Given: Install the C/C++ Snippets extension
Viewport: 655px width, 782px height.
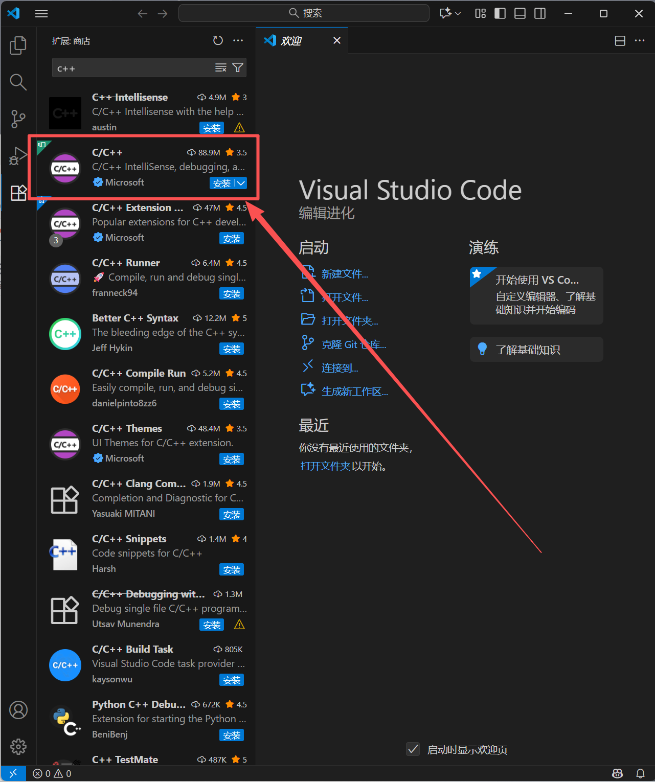Looking at the screenshot, I should pyautogui.click(x=232, y=569).
